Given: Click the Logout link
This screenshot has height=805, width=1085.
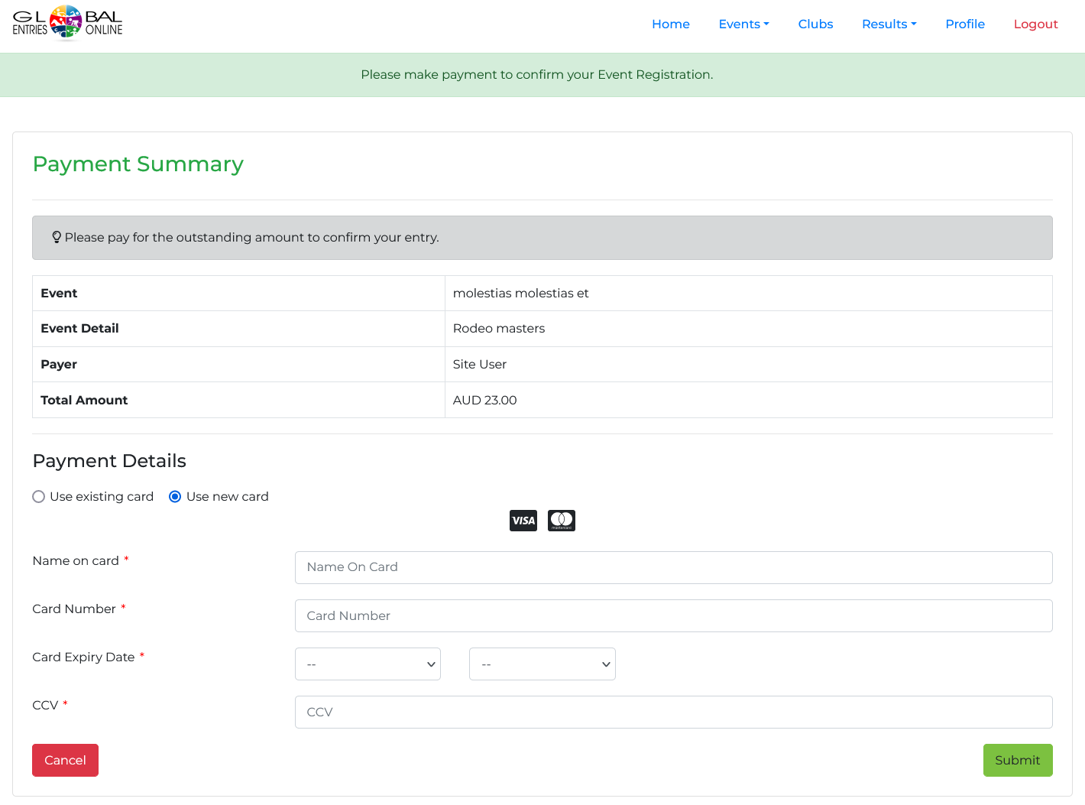Looking at the screenshot, I should tap(1035, 24).
